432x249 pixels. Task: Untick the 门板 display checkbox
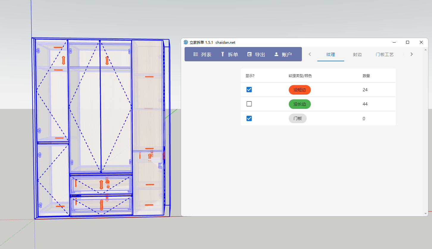pos(249,118)
